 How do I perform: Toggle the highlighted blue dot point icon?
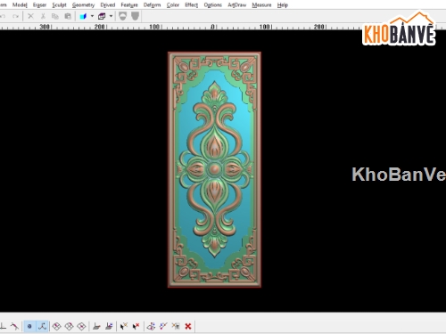pos(29,326)
